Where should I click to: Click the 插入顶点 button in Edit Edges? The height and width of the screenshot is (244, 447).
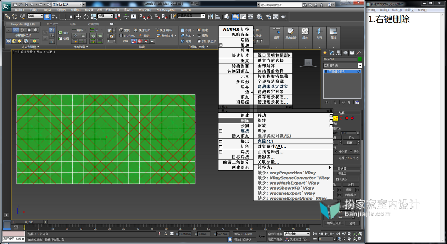tap(346, 179)
